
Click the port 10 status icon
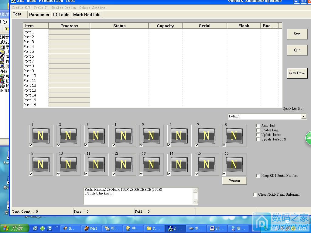(69, 164)
